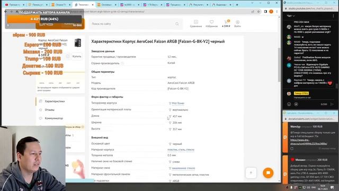Image resolution: width=339 pixels, height=191 pixels.
Task: Click filter icon next to 'металлическая сетка, пластик'
Action: tap(170, 175)
